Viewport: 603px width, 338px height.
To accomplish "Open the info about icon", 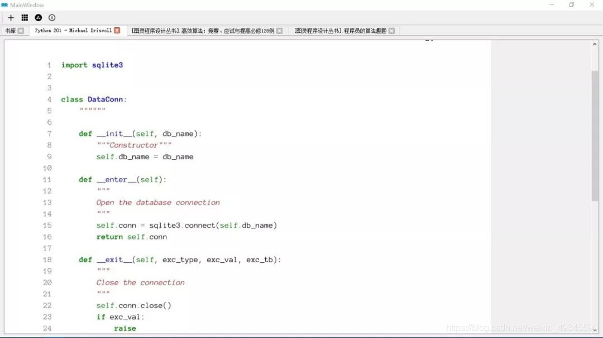I will [x=52, y=18].
